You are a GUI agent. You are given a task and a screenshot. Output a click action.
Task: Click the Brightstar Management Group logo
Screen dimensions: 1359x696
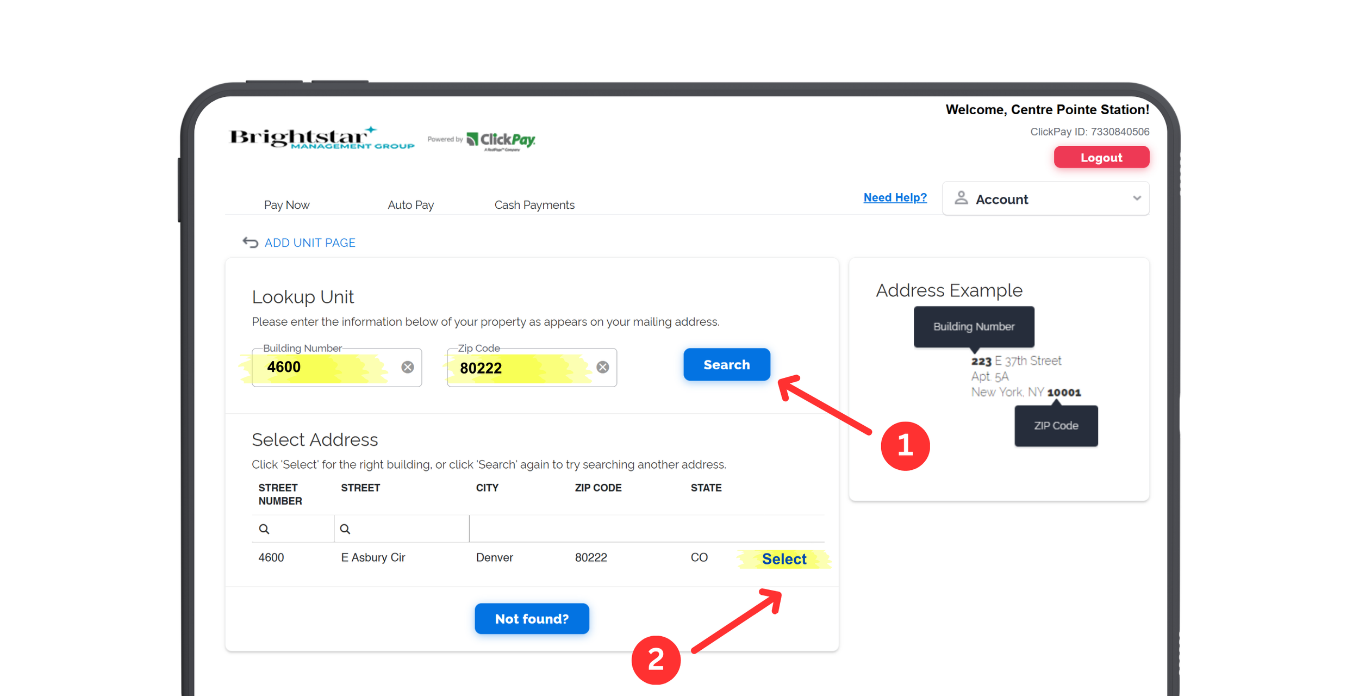322,138
